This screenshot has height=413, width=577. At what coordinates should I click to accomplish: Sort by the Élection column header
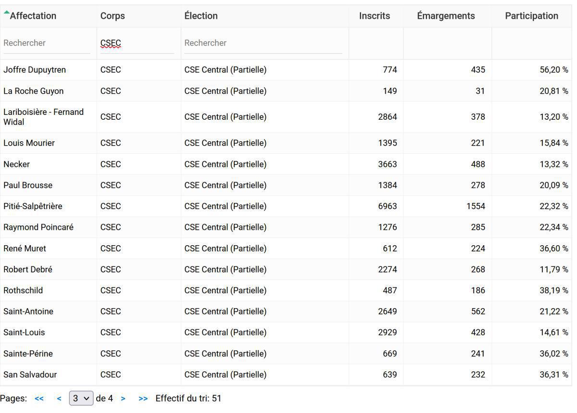(201, 16)
